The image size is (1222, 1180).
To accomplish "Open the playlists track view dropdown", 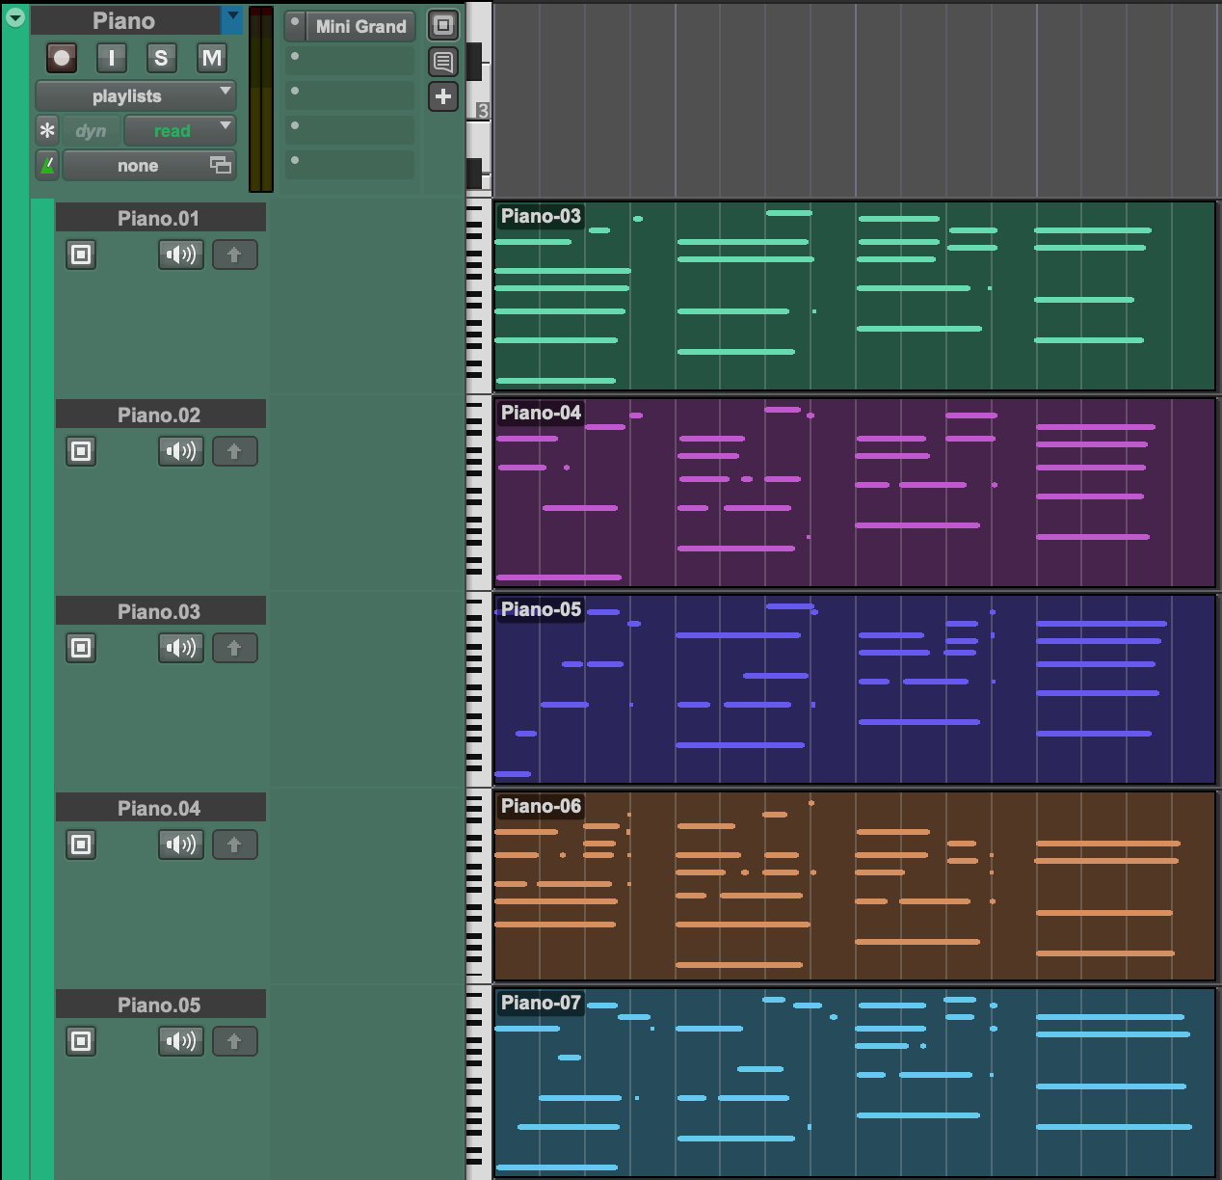I will point(136,95).
